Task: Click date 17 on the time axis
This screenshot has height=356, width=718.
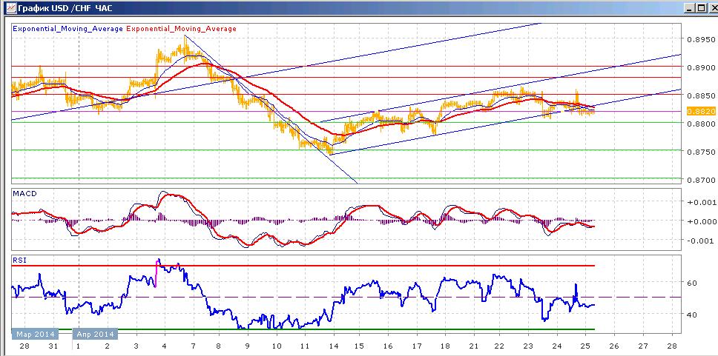Action: point(417,346)
